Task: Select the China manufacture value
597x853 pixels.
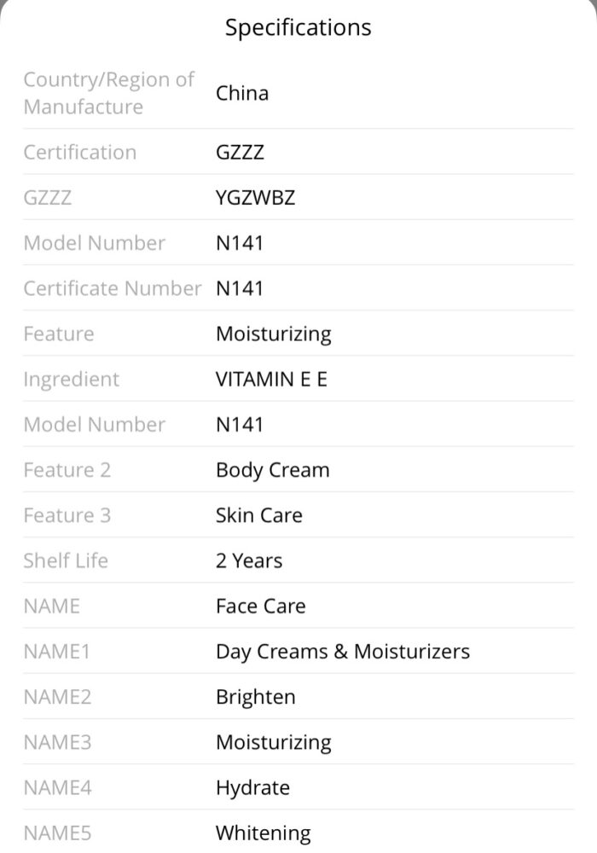Action: (242, 93)
